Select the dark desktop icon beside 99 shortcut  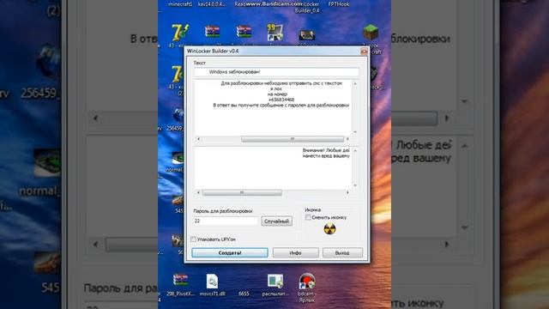coord(307,34)
